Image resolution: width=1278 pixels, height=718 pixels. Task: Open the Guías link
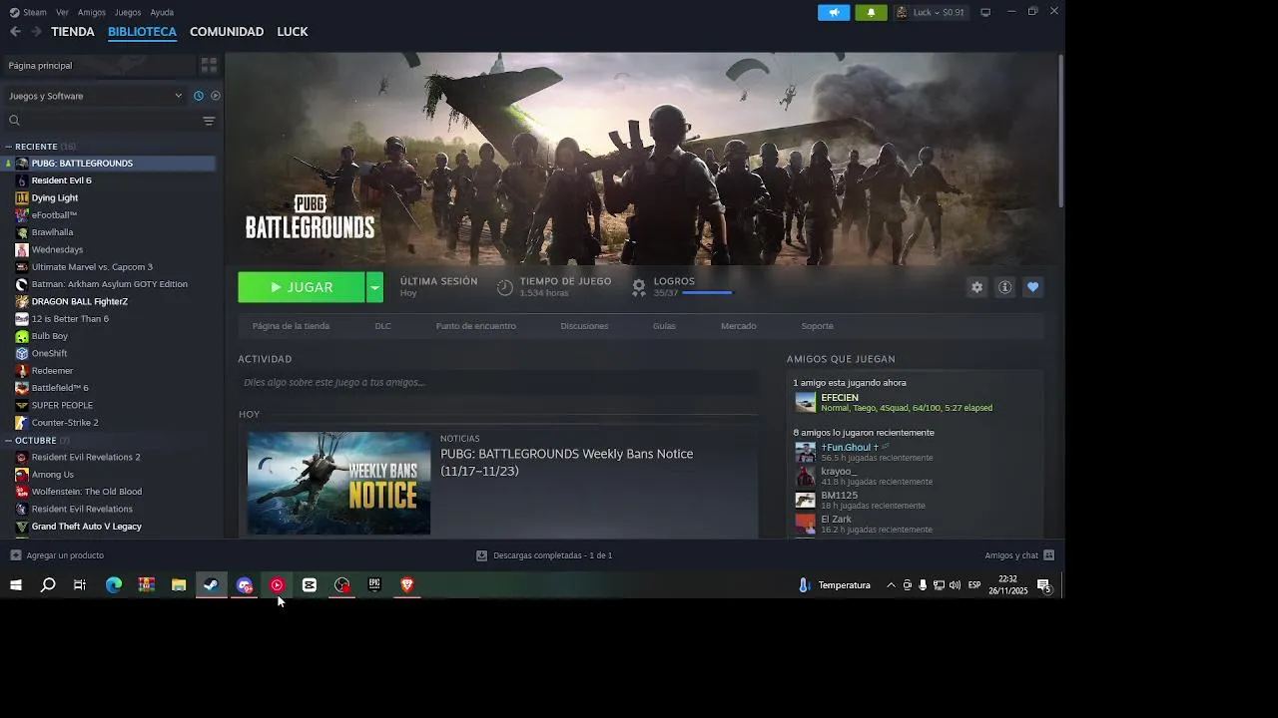tap(664, 326)
